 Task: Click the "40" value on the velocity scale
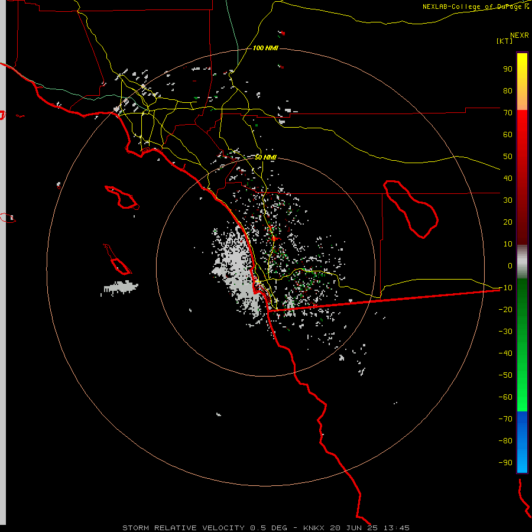pyautogui.click(x=508, y=179)
